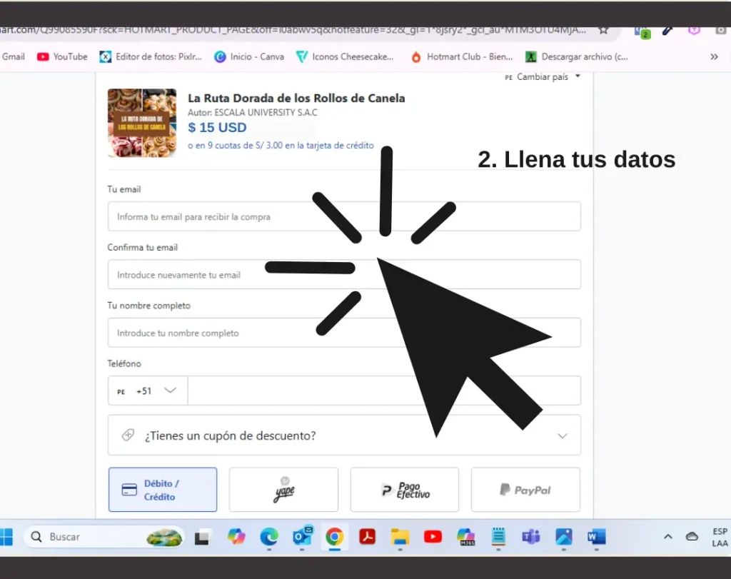Click the Tu email input field
Image resolution: width=731 pixels, height=579 pixels.
[344, 216]
